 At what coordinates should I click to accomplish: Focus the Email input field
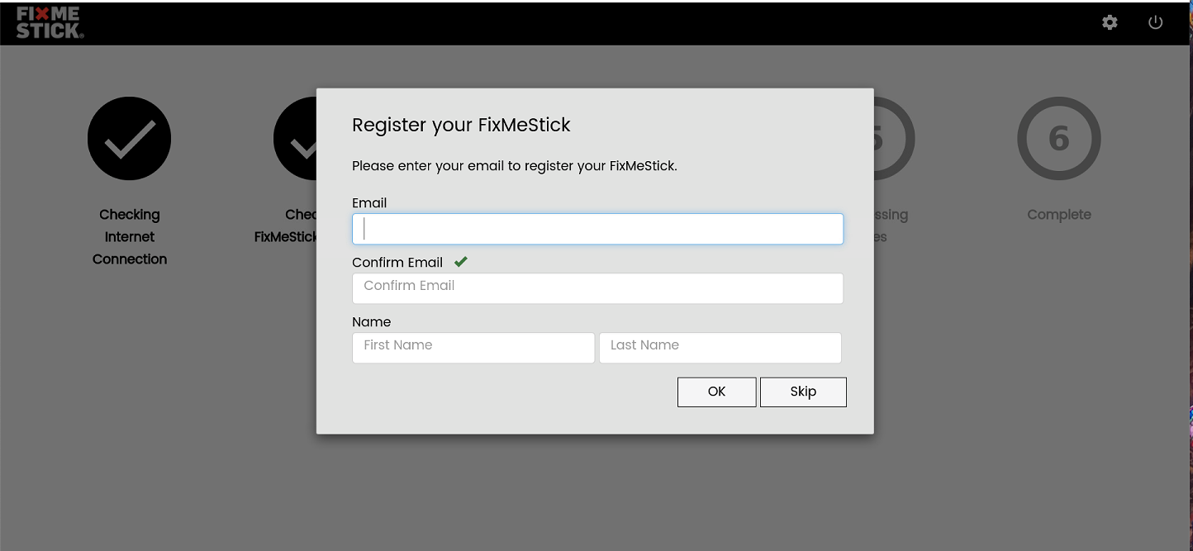coord(597,229)
